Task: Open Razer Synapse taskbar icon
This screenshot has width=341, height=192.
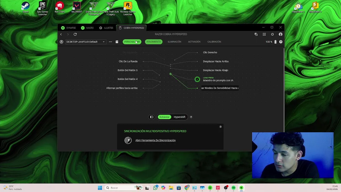Action: coord(241,188)
